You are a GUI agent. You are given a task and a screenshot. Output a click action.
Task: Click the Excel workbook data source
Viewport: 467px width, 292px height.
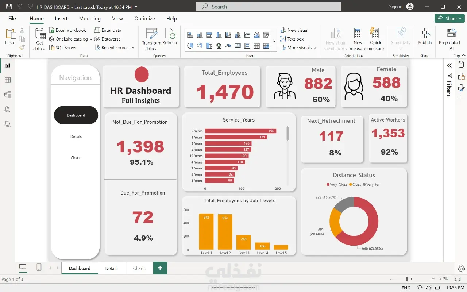click(68, 30)
